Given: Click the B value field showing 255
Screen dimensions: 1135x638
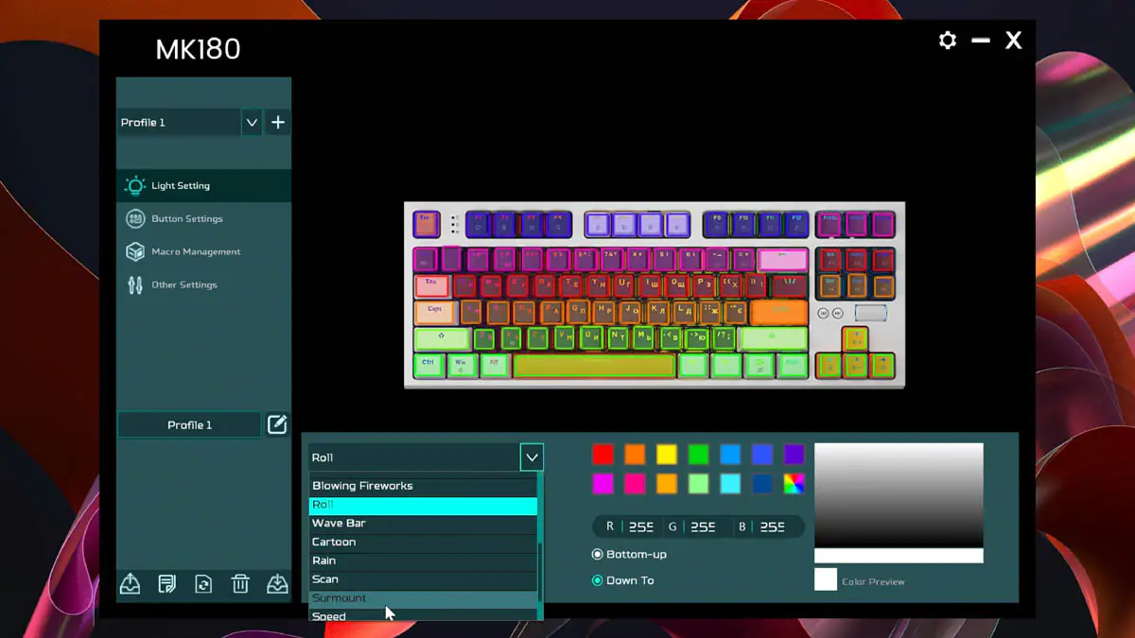Looking at the screenshot, I should point(772,526).
